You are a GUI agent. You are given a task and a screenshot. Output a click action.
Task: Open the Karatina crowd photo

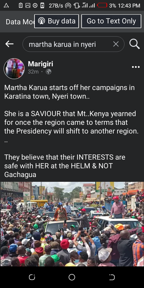click(x=72, y=224)
